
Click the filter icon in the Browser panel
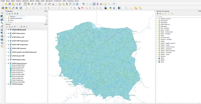point(12,14)
